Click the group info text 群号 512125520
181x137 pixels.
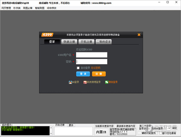point(119,134)
